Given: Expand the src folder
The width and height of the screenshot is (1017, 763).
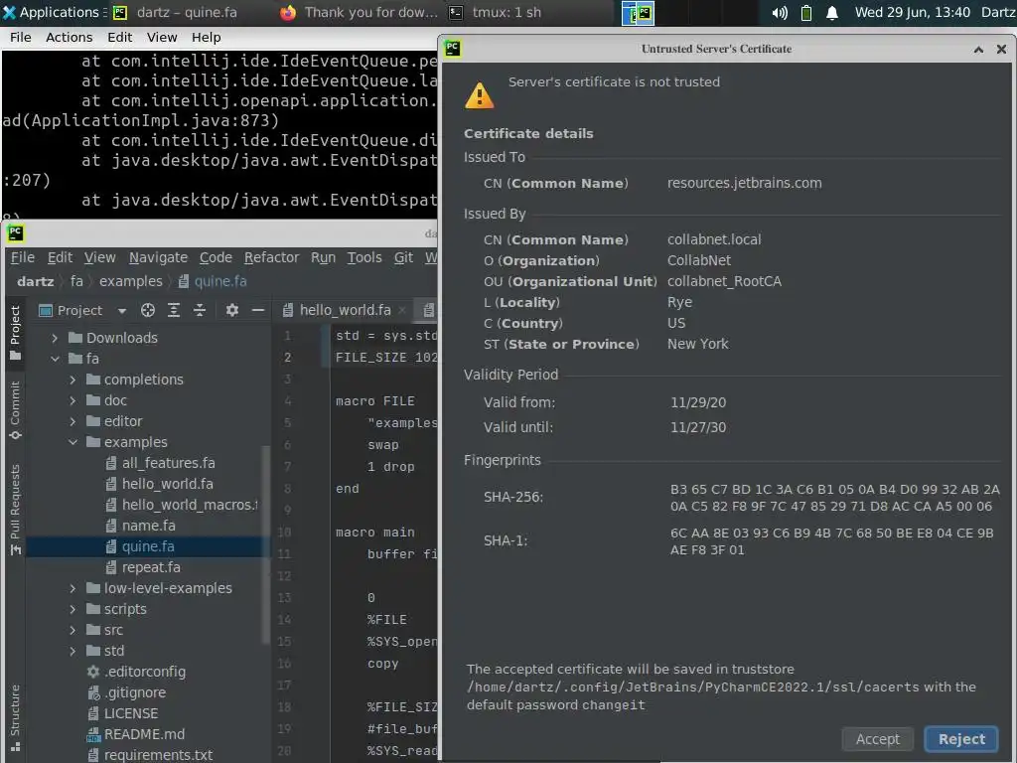Looking at the screenshot, I should [73, 630].
